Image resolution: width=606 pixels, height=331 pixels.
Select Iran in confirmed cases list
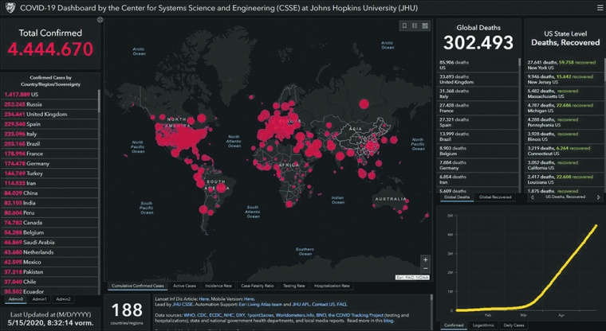(x=49, y=183)
